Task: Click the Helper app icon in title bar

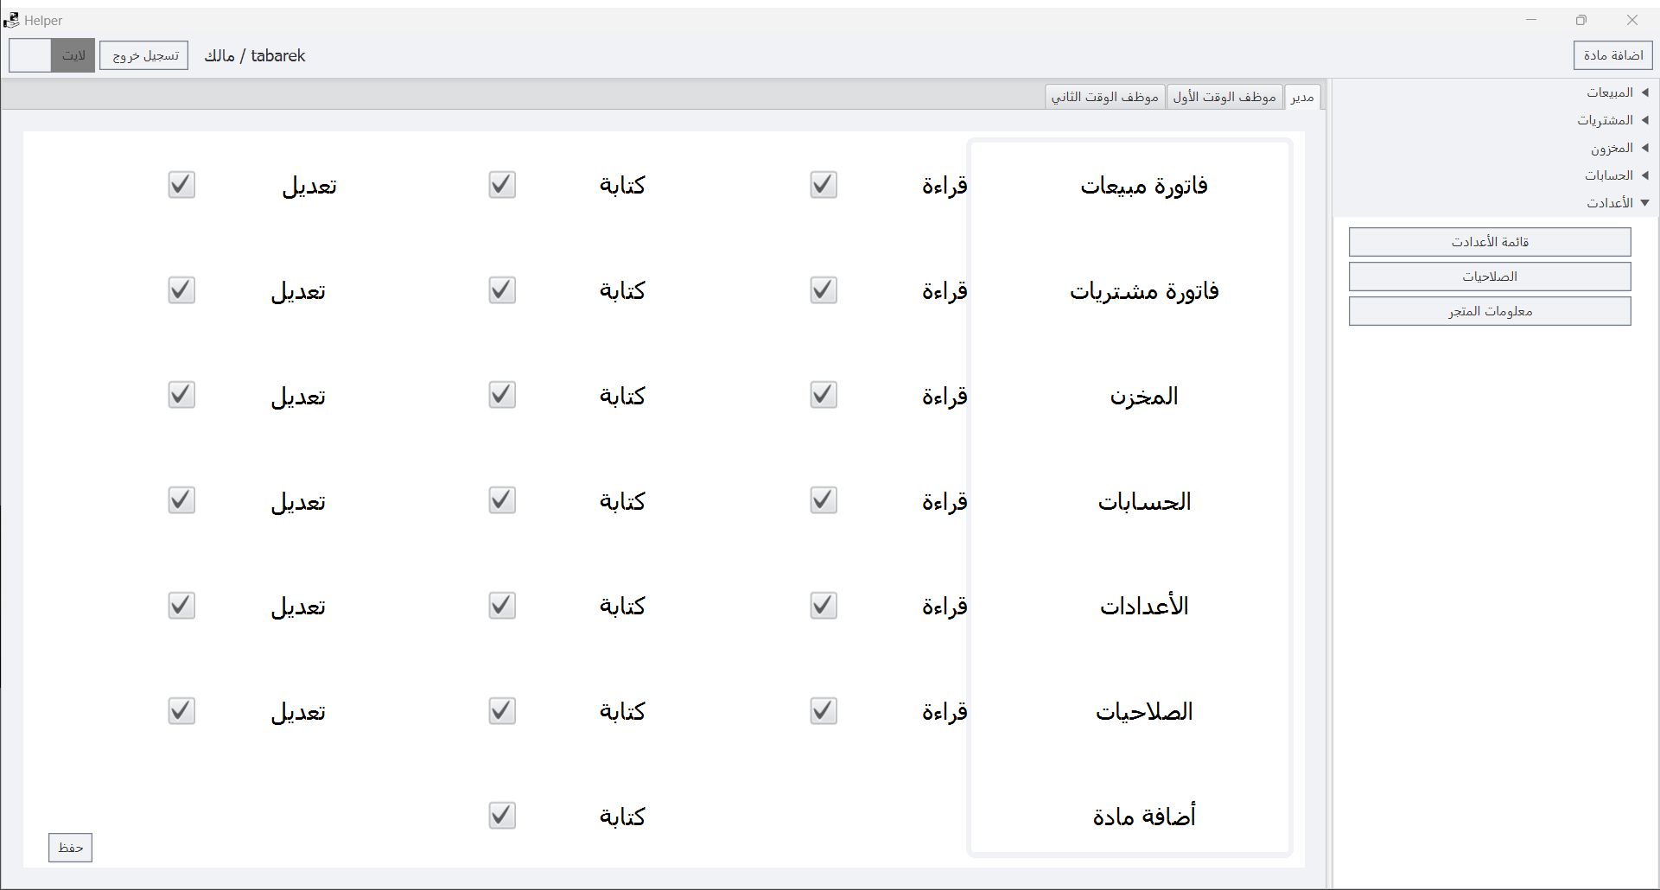Action: tap(11, 20)
